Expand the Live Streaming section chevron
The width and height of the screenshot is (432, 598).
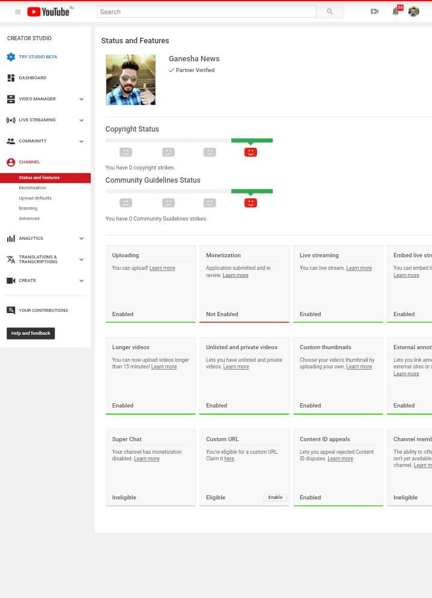(x=81, y=120)
